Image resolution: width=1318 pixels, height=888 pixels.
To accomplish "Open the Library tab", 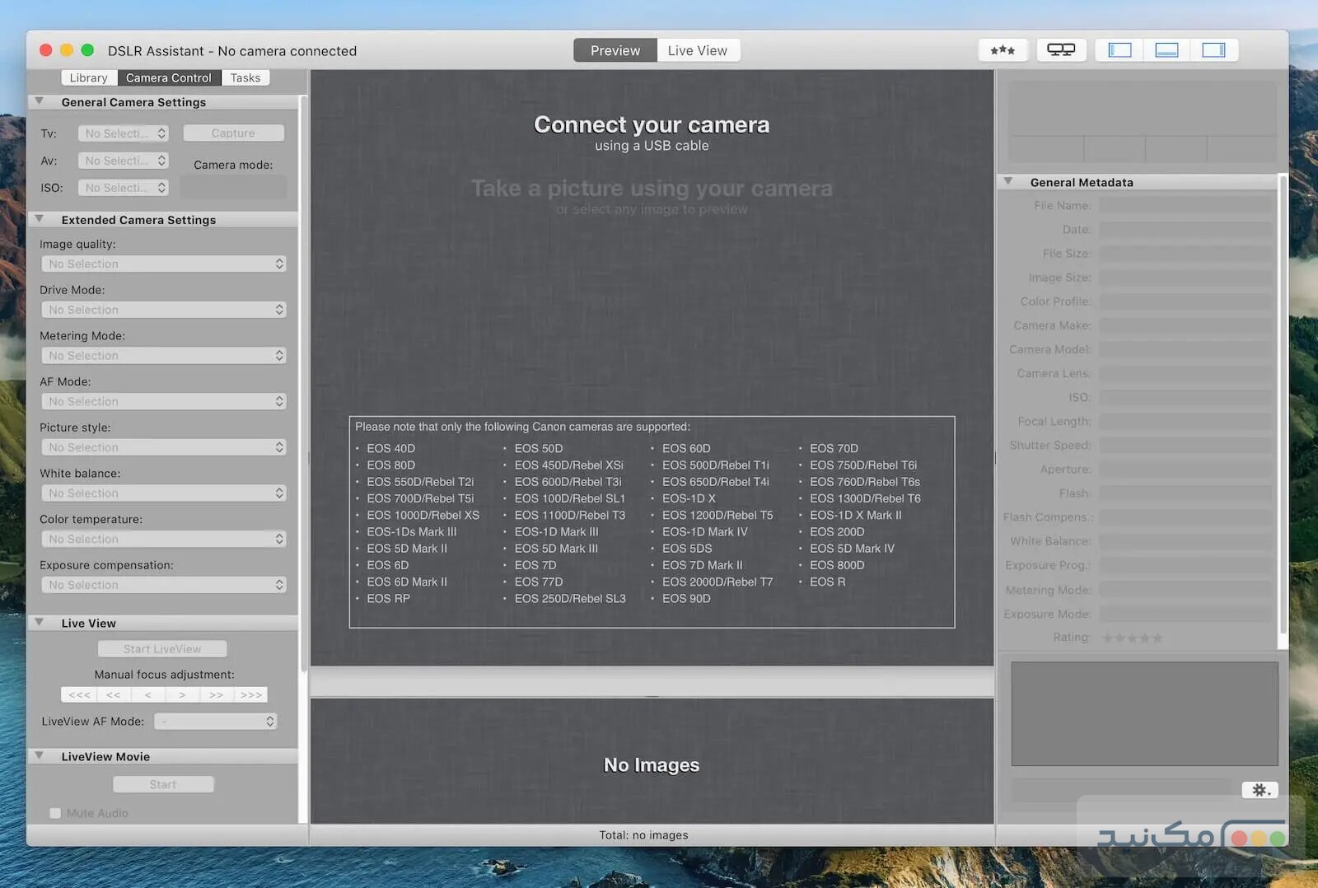I will click(x=88, y=77).
